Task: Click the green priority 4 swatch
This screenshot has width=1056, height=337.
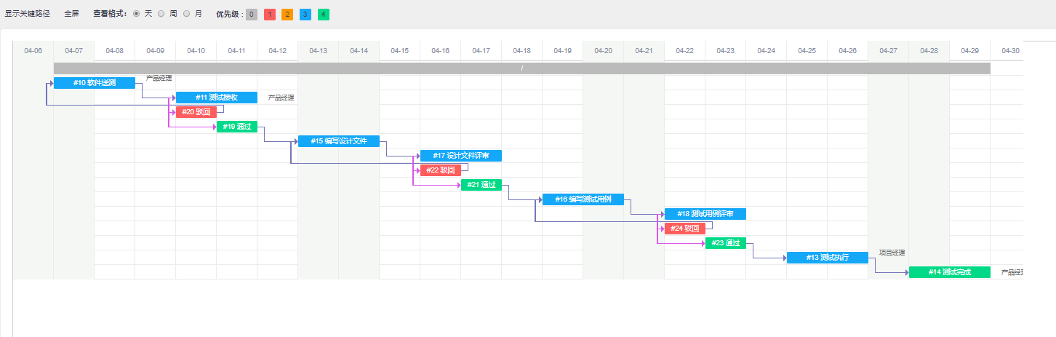Action: [x=324, y=15]
